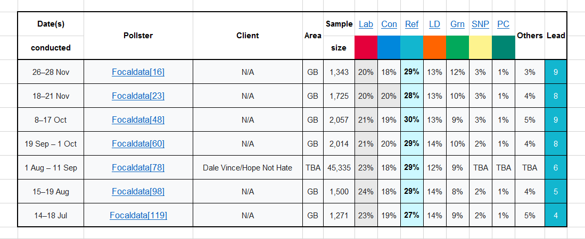
Task: Click the red Lab color swatch
Action: pos(366,47)
